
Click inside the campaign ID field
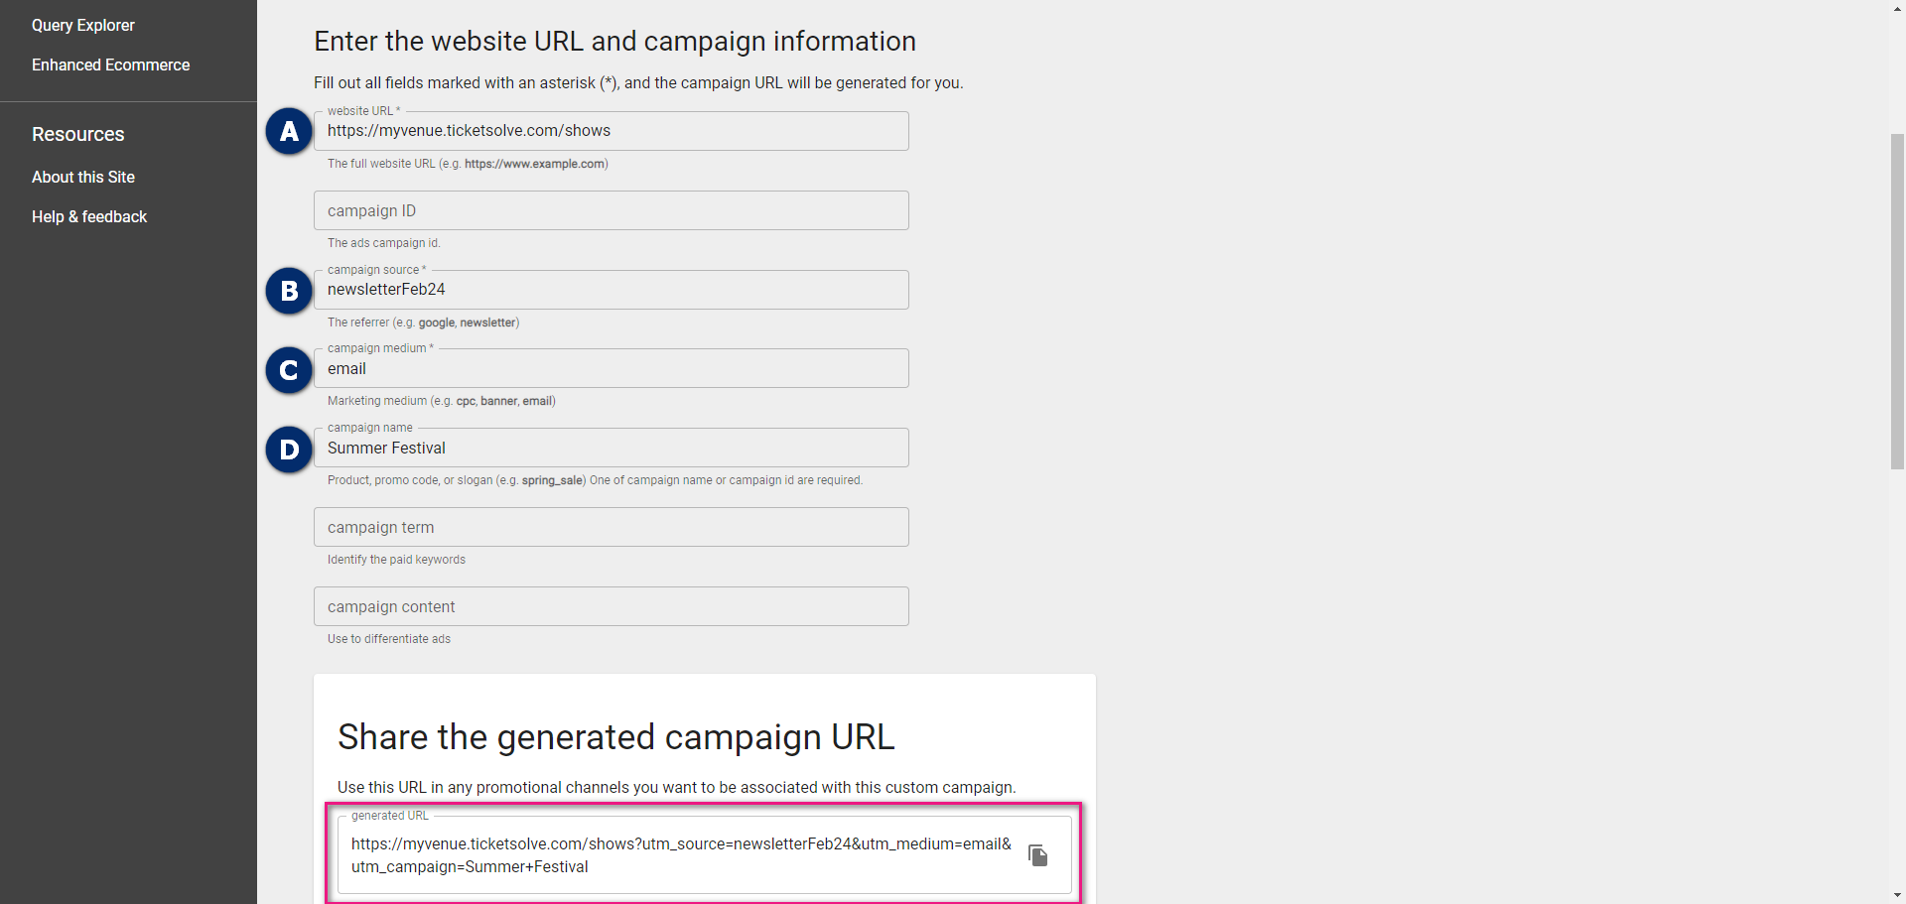pyautogui.click(x=611, y=209)
